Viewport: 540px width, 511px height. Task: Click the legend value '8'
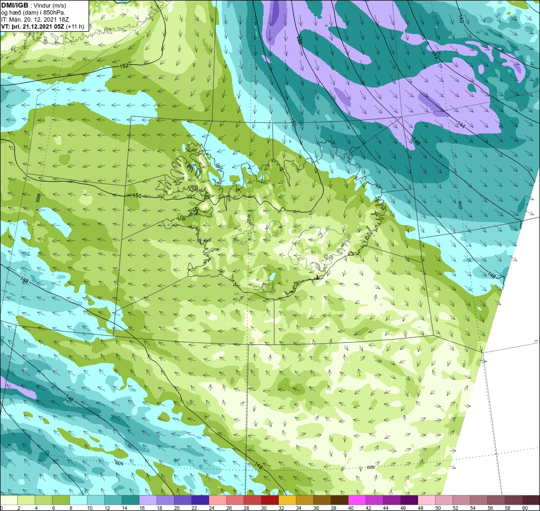click(71, 508)
